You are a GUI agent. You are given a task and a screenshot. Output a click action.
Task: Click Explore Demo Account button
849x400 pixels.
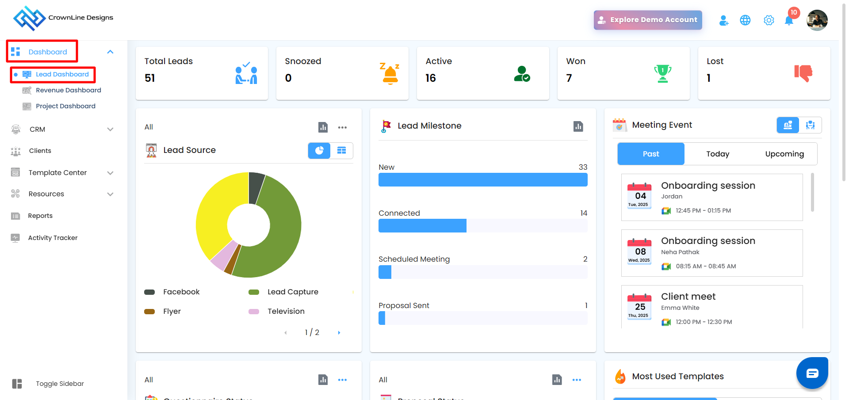648,20
